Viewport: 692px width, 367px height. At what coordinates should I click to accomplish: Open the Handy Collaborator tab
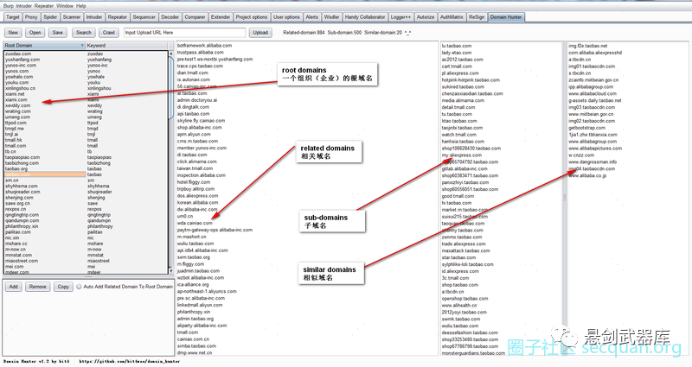coord(365,17)
